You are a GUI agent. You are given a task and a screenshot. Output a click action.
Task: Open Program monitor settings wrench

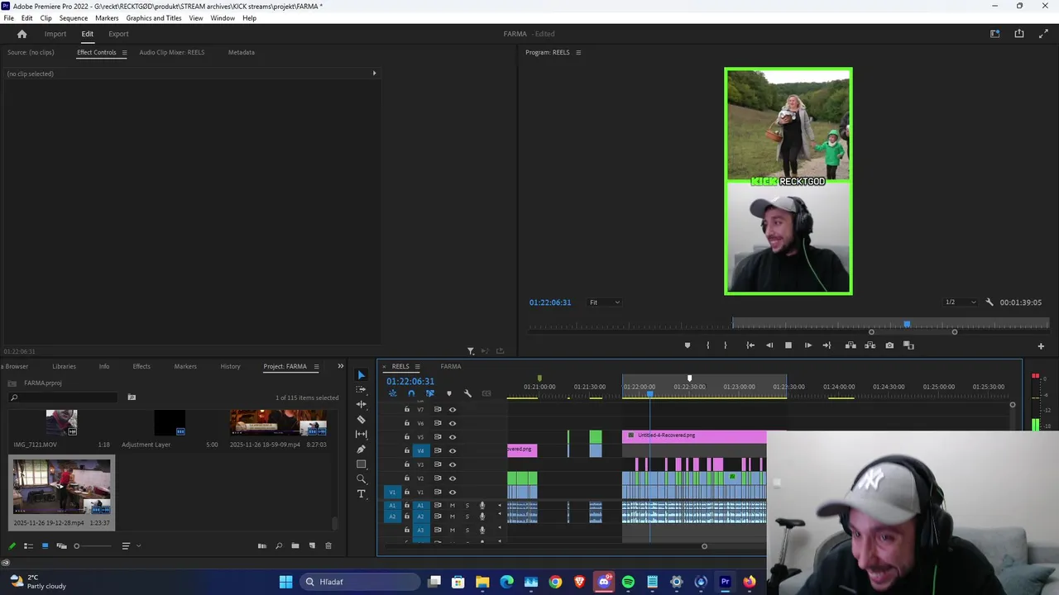click(x=990, y=302)
